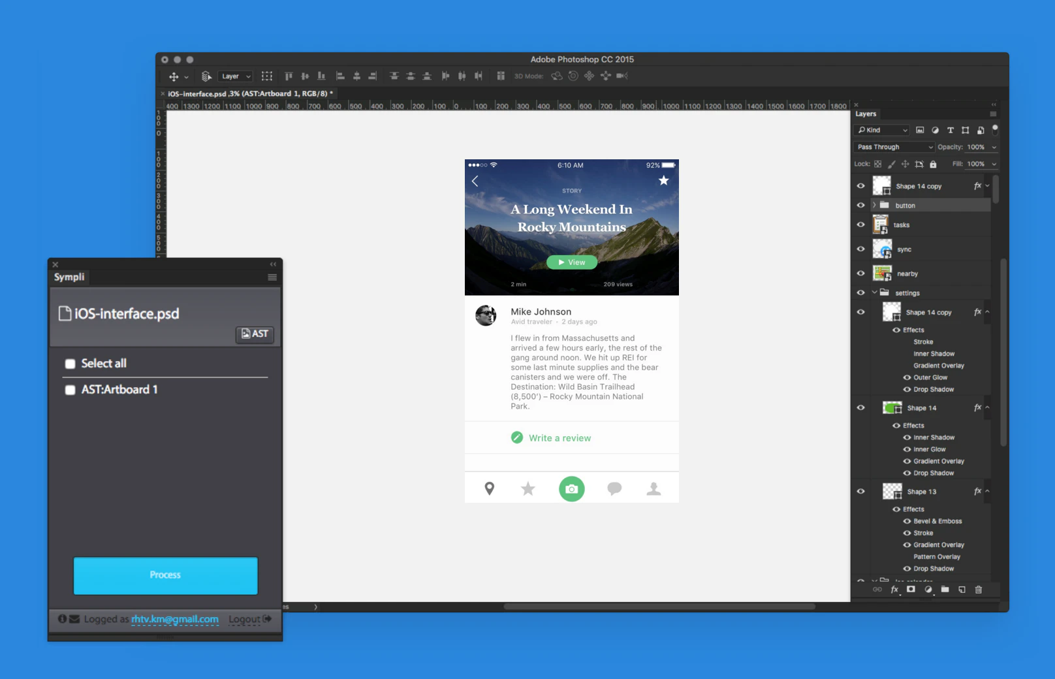Click Create new layer icon
1055x679 pixels.
click(962, 590)
